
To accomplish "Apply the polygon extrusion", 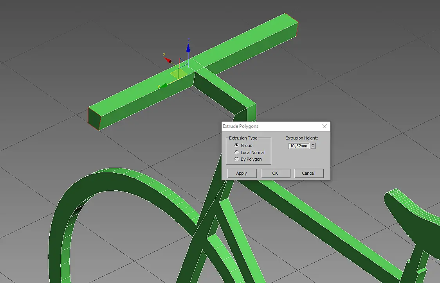I will 242,173.
